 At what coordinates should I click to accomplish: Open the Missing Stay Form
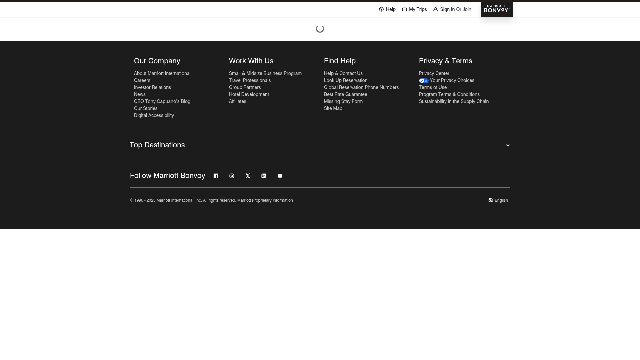click(x=343, y=101)
